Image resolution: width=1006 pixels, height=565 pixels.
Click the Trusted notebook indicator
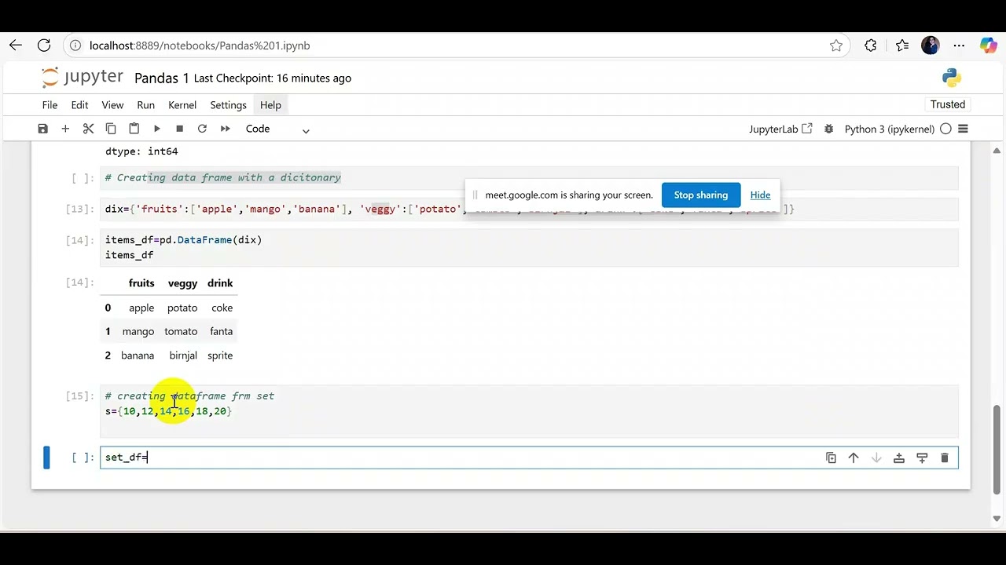click(x=948, y=104)
